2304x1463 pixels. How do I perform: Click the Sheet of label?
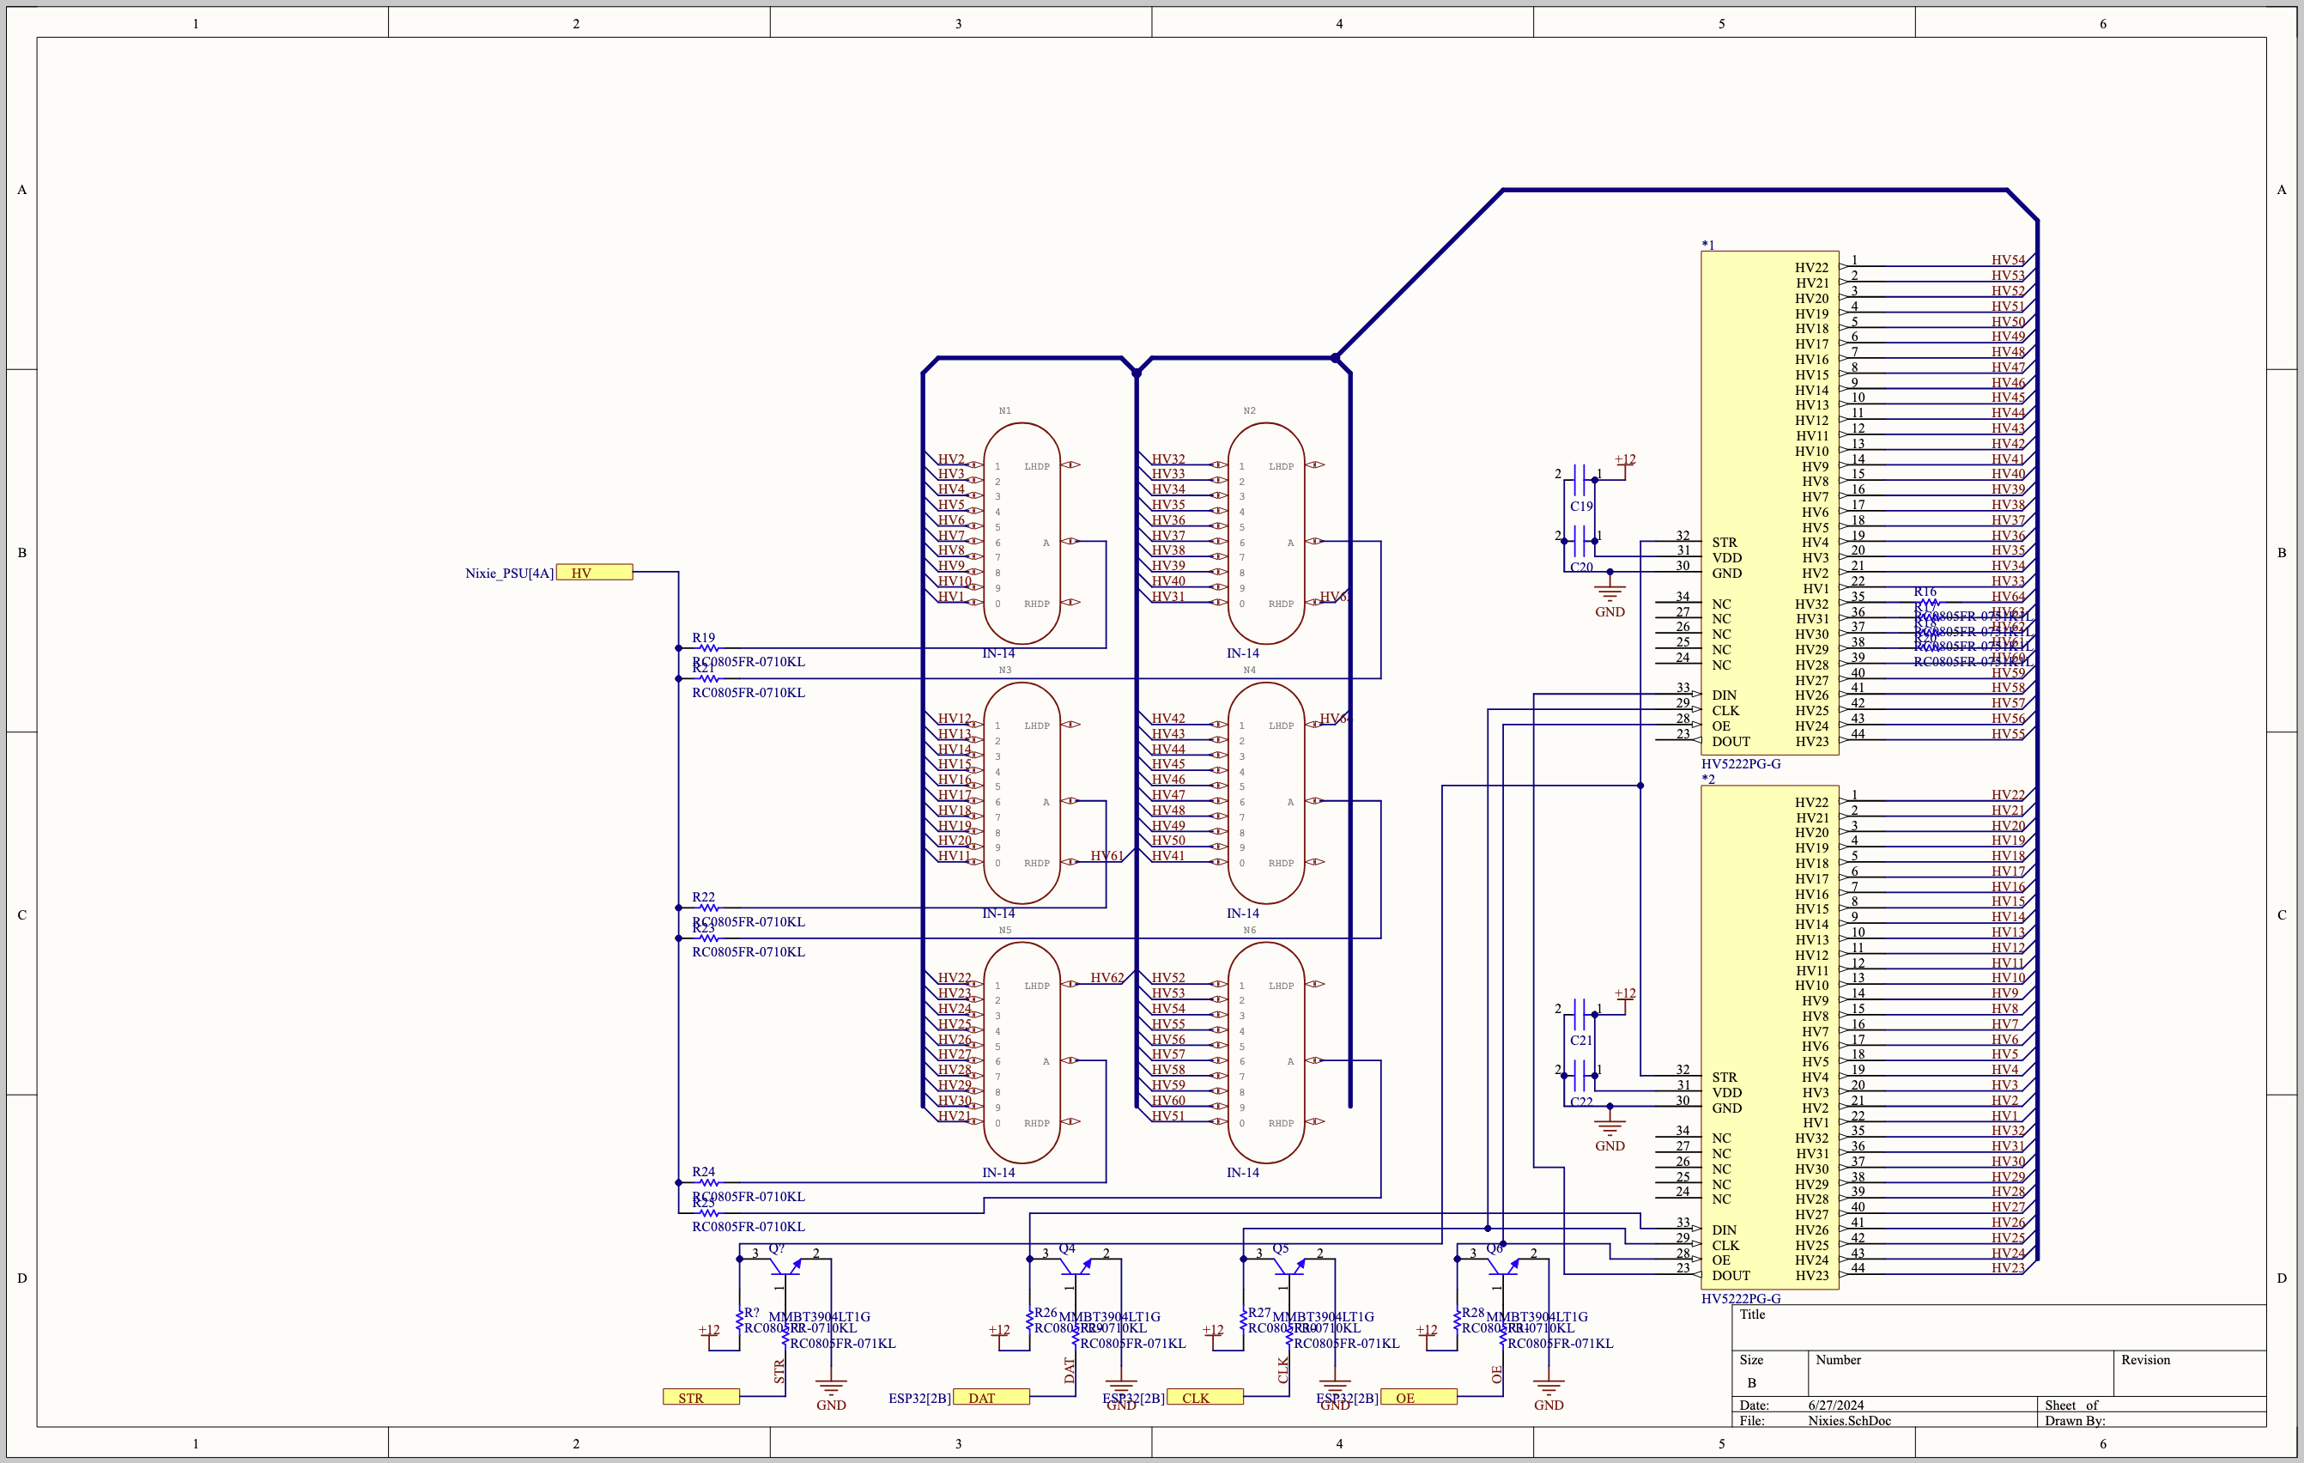[x=2071, y=1405]
